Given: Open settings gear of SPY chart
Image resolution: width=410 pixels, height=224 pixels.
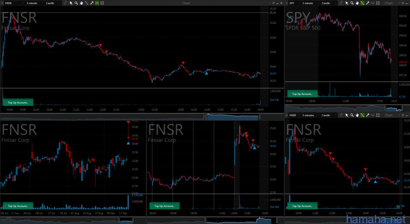Looking at the screenshot, I should pyautogui.click(x=403, y=3).
